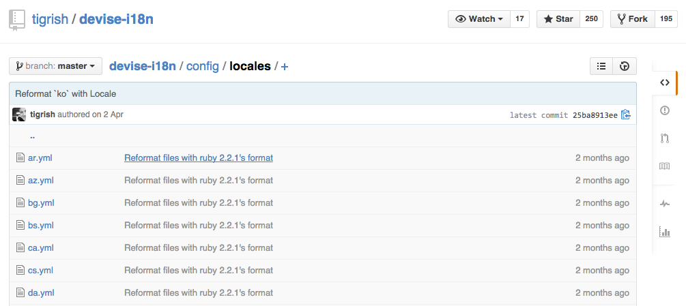Star the devise-i18n repository
This screenshot has height=306, width=686.
tap(558, 19)
